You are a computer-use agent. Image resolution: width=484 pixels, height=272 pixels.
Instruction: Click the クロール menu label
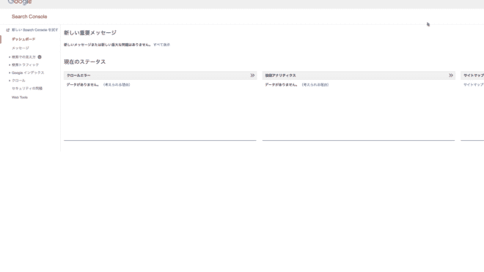[18, 81]
